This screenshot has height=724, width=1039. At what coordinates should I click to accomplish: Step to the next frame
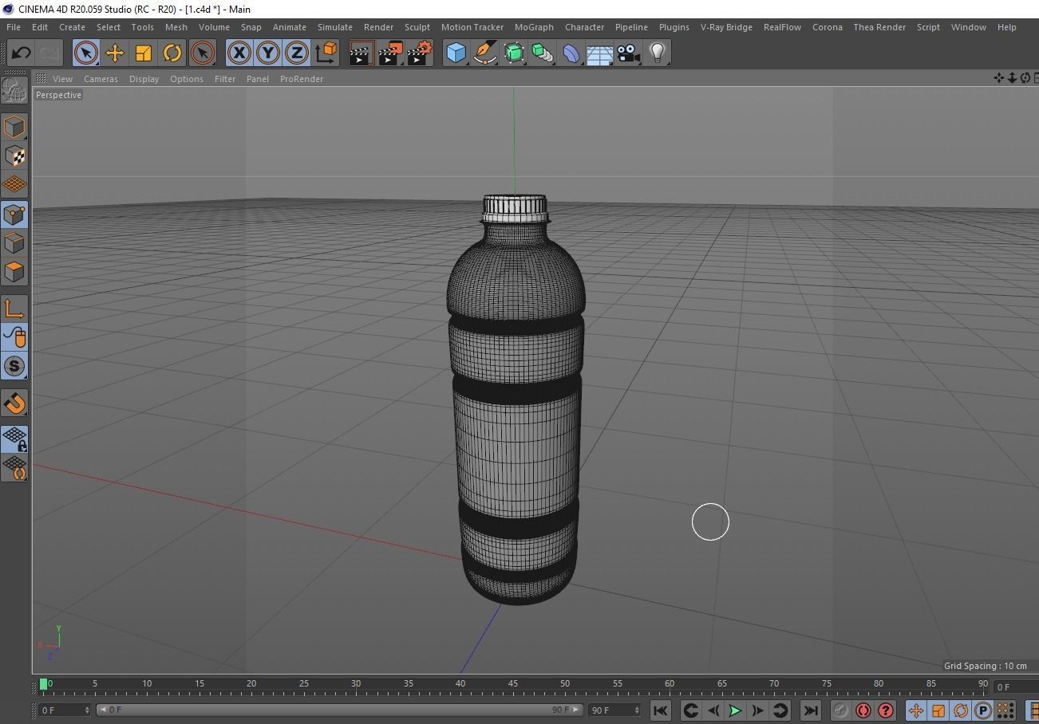tap(757, 710)
